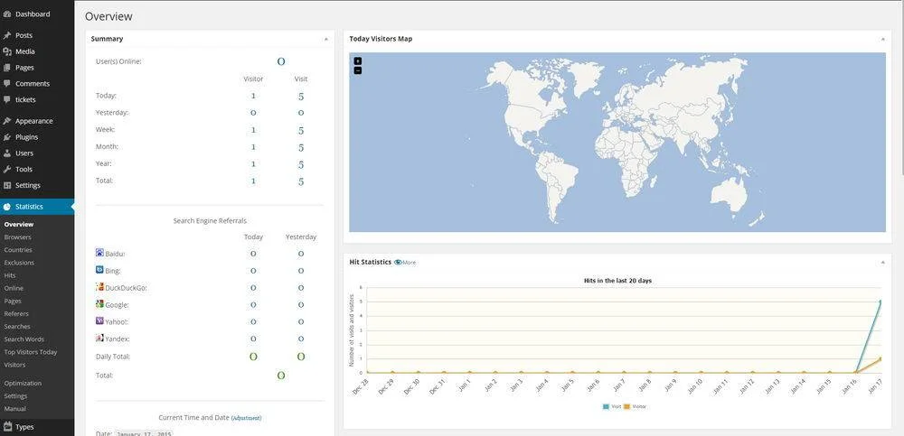
Task: Collapse the Hit Statistics panel
Action: [881, 262]
